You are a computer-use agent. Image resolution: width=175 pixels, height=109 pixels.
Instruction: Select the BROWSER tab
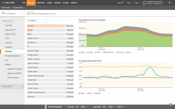click(31, 3)
